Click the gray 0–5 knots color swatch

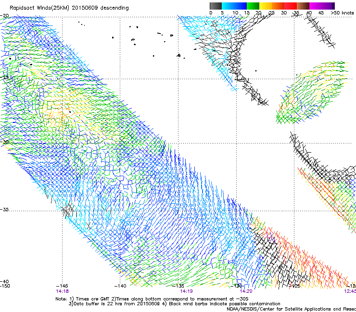tap(216, 6)
